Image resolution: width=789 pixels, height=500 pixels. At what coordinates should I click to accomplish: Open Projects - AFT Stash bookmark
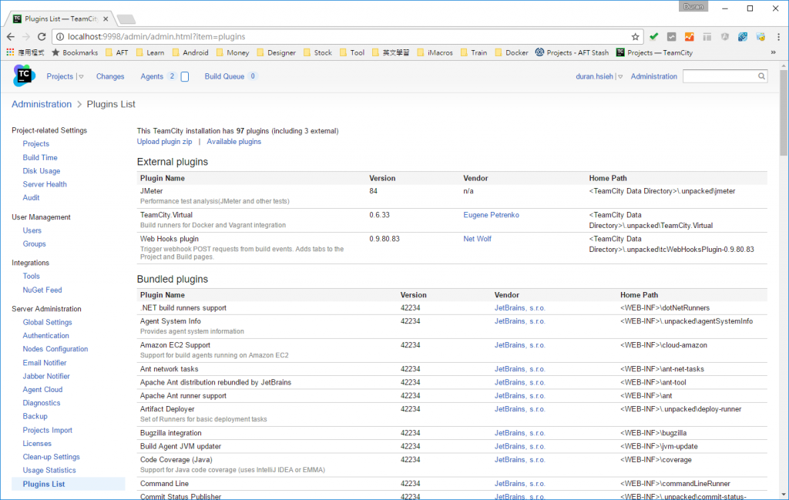tap(572, 52)
